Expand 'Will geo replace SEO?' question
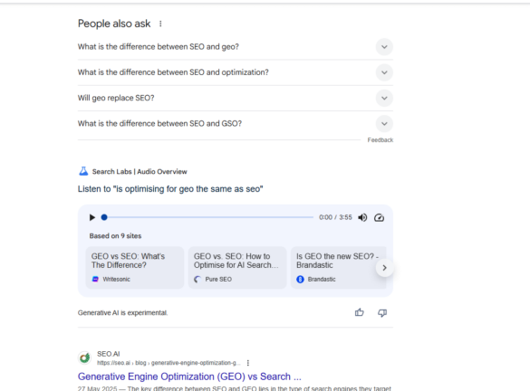 tap(236, 98)
